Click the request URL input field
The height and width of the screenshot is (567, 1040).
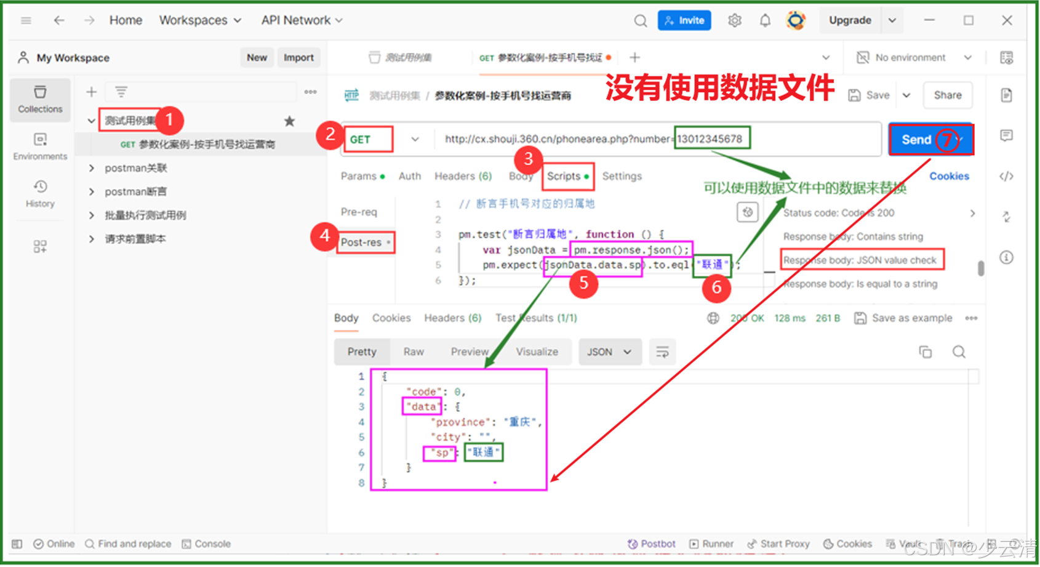(658, 139)
